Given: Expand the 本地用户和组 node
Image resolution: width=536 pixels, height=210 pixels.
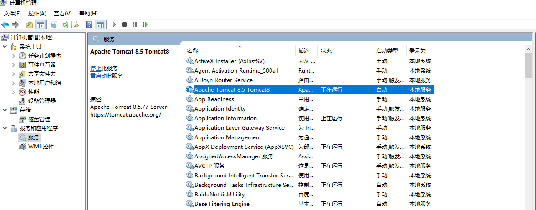Looking at the screenshot, I should click(x=13, y=83).
